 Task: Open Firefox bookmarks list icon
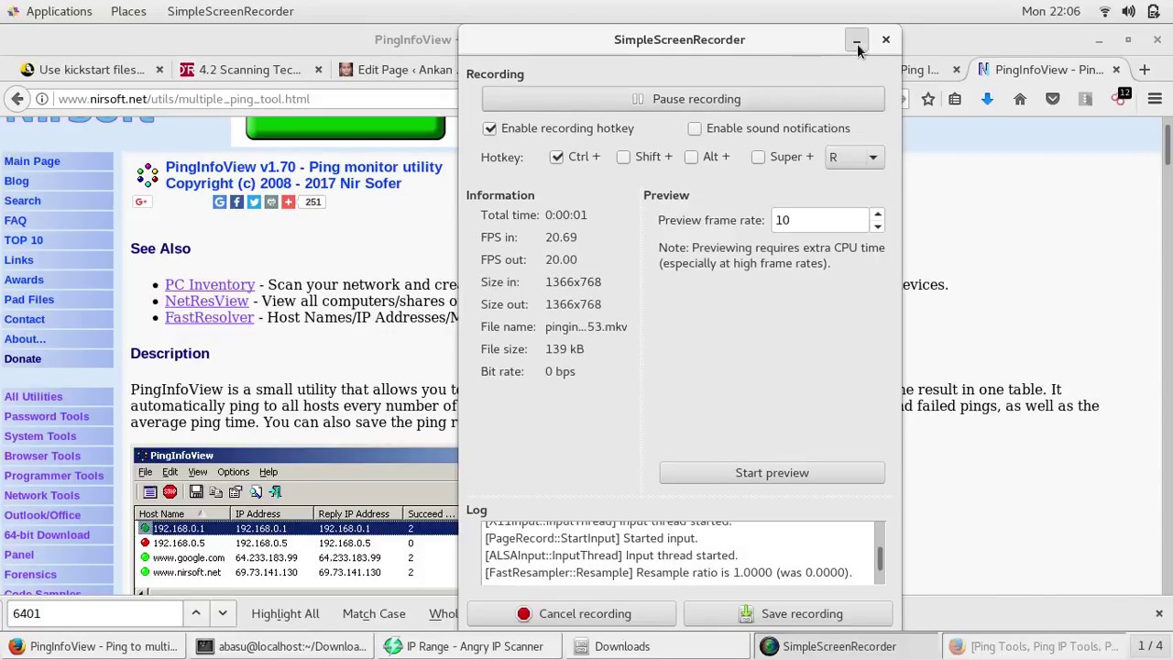[x=955, y=99]
